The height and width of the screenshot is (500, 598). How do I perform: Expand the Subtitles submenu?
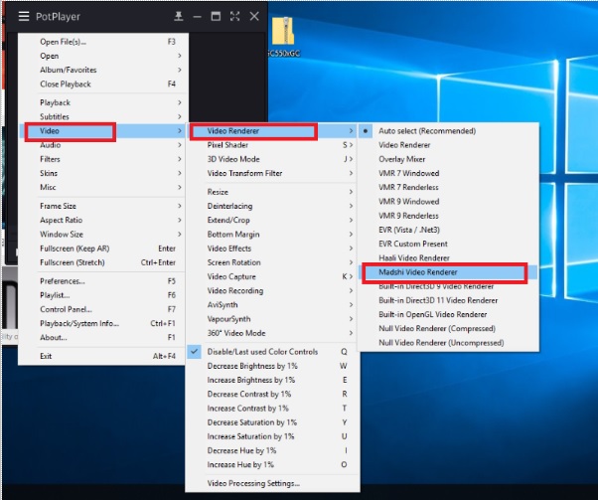103,116
